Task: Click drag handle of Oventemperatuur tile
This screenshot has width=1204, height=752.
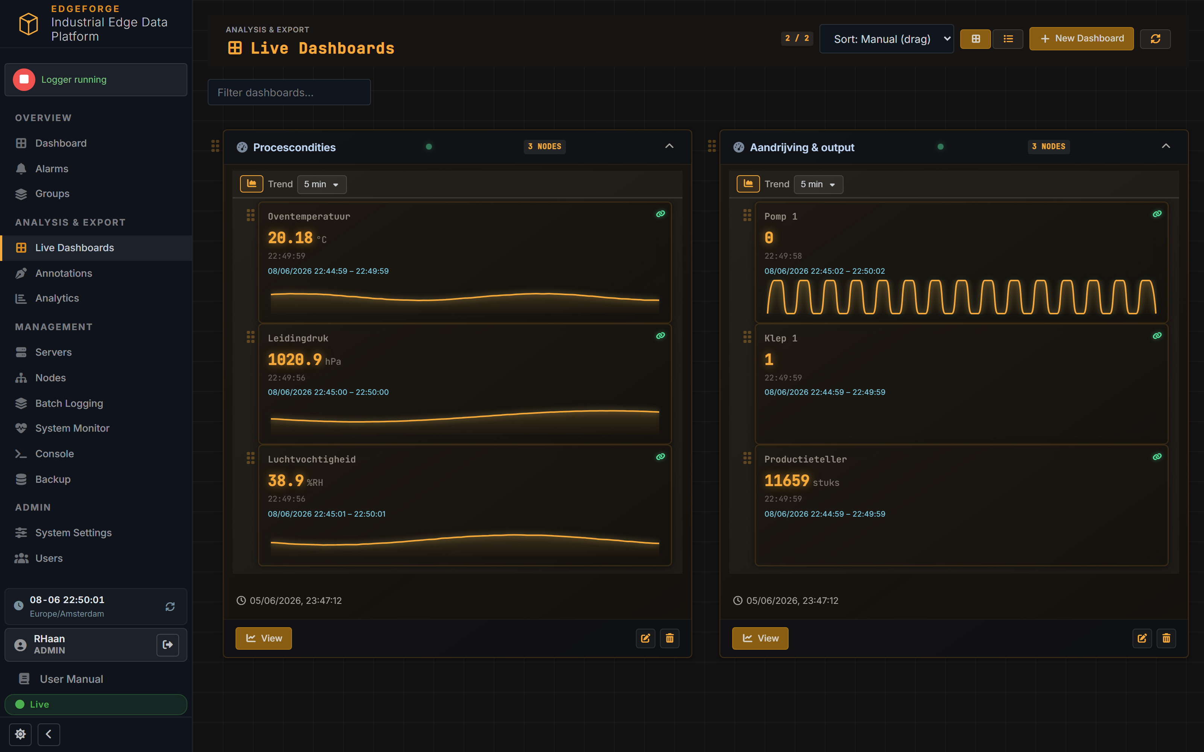Action: [x=250, y=215]
